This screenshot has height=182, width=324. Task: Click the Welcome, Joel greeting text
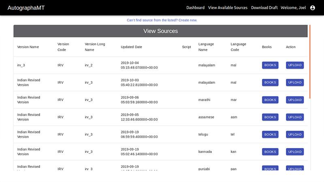293,8
